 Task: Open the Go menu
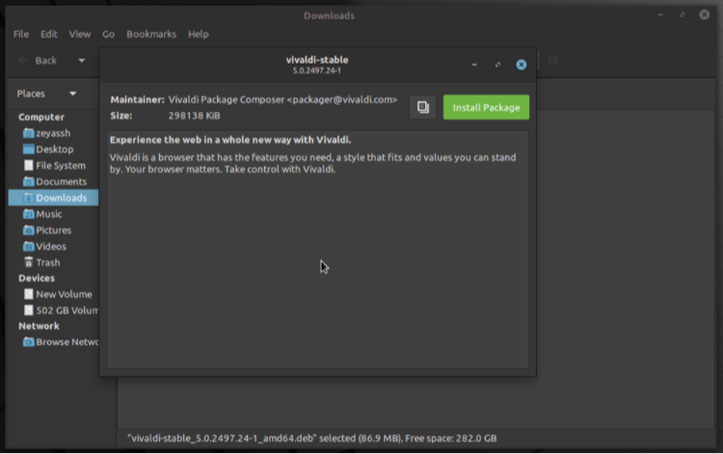tap(107, 34)
